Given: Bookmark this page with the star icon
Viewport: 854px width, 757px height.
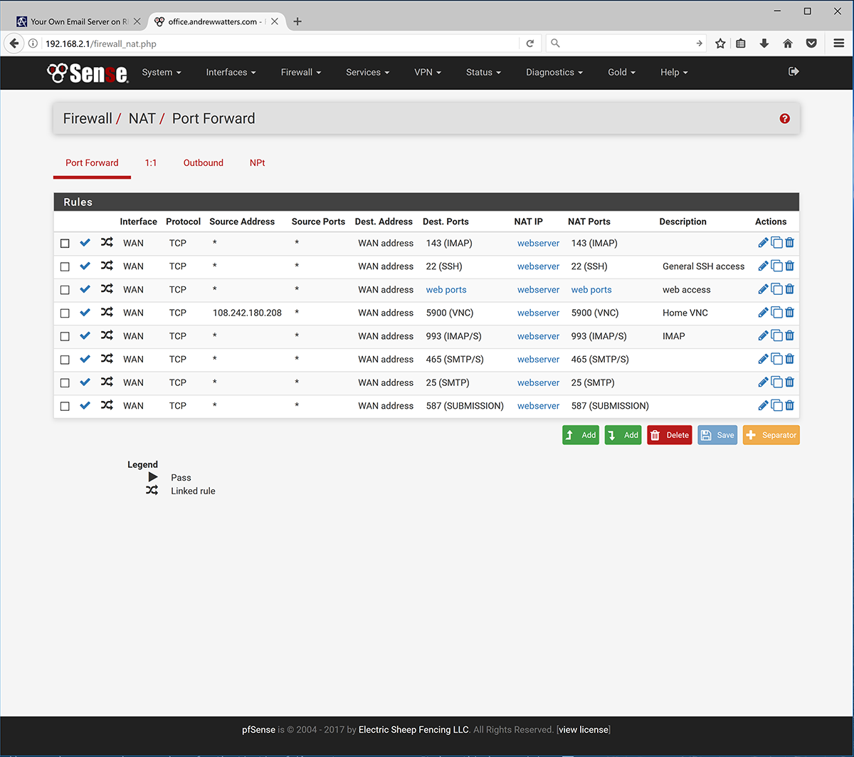Looking at the screenshot, I should pos(720,43).
